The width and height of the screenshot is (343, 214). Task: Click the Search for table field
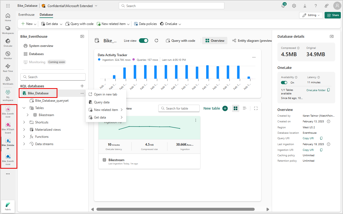179,108
